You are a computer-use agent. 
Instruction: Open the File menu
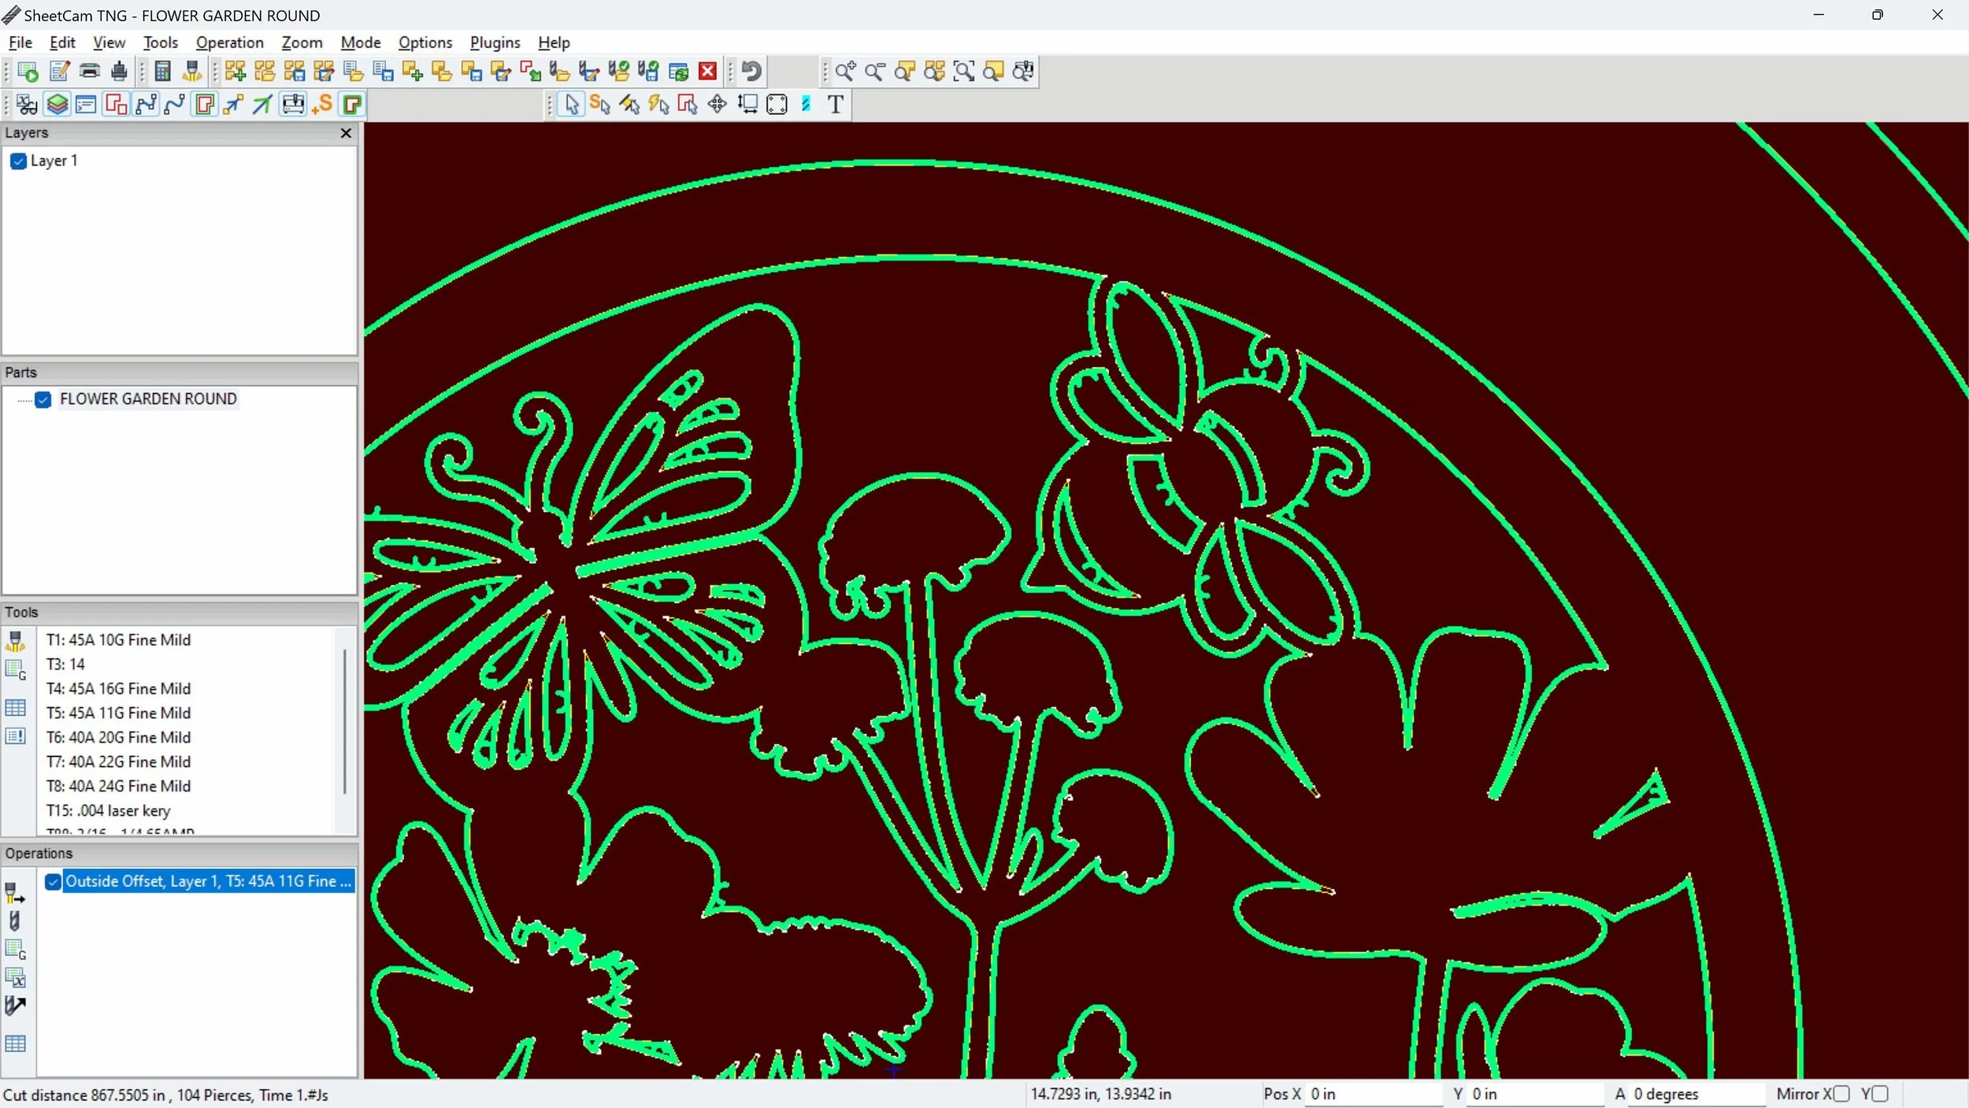(x=20, y=43)
